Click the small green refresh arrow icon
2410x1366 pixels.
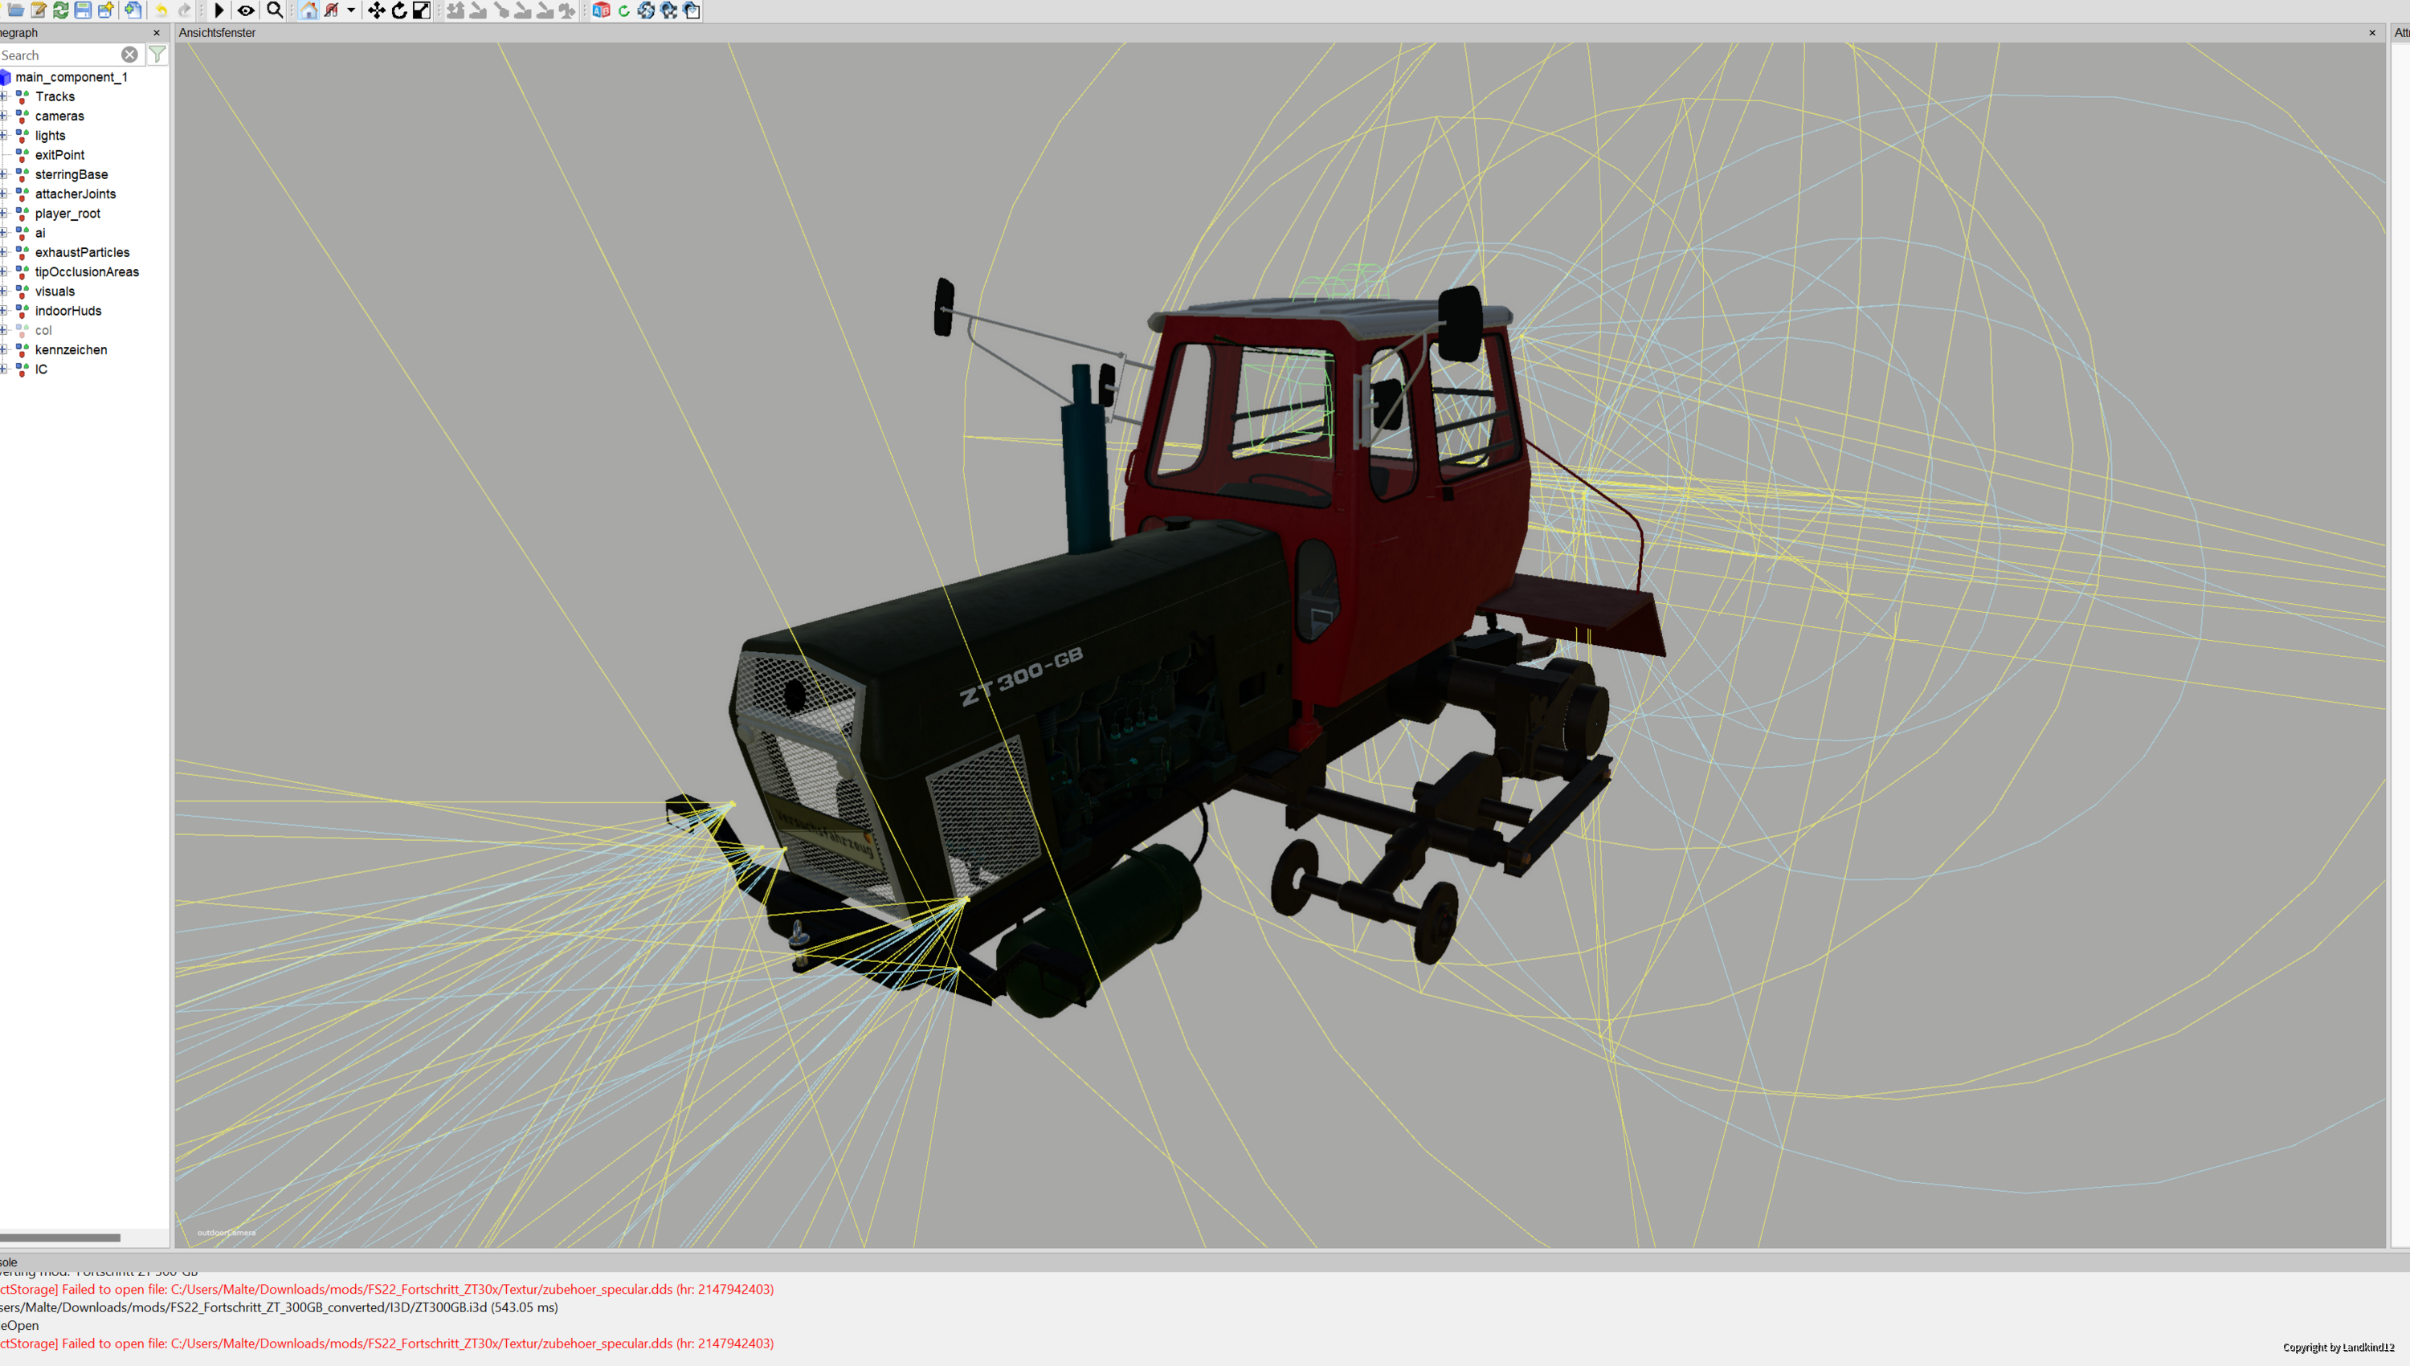(624, 10)
